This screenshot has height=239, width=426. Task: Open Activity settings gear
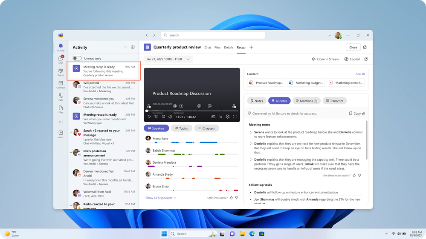coord(133,47)
